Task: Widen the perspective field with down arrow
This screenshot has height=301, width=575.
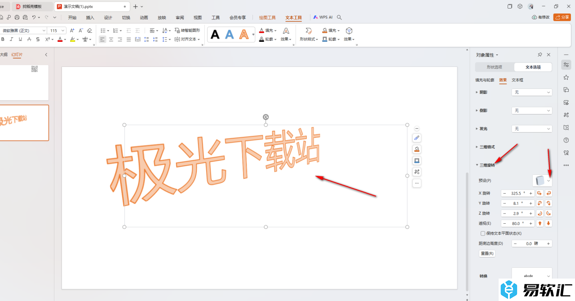Action: pos(548,223)
